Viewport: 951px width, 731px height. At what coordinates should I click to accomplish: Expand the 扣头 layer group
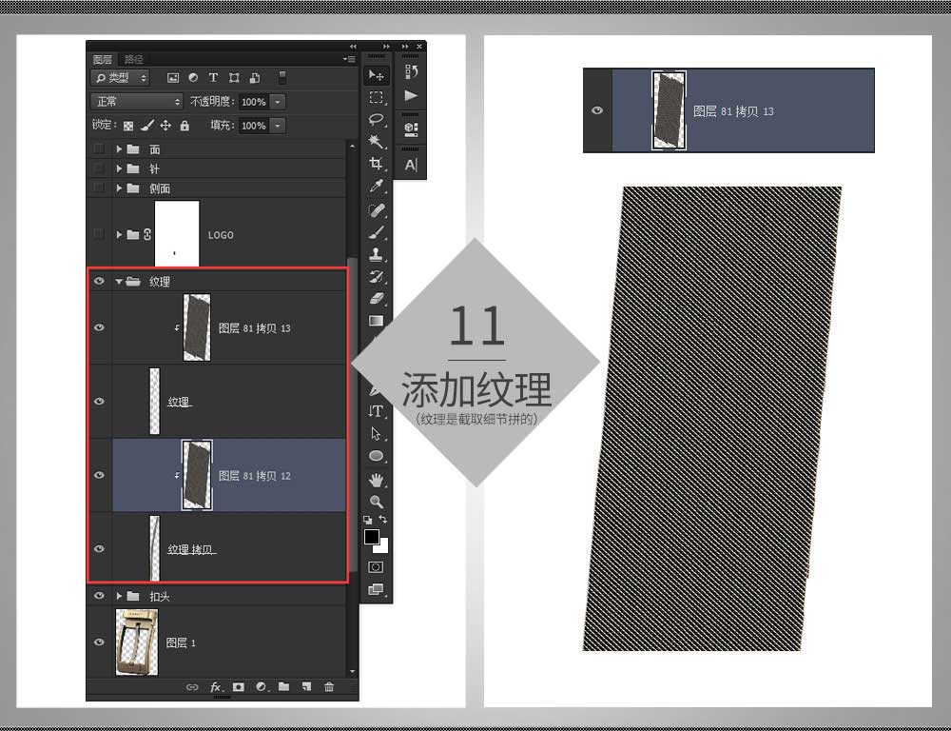pyautogui.click(x=119, y=596)
